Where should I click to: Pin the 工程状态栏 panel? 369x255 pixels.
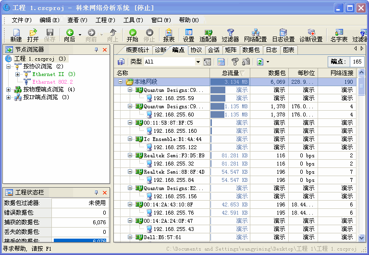96,192
